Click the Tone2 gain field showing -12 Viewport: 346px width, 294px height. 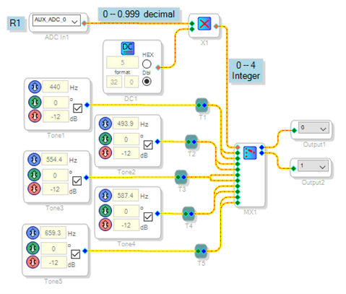coord(126,153)
